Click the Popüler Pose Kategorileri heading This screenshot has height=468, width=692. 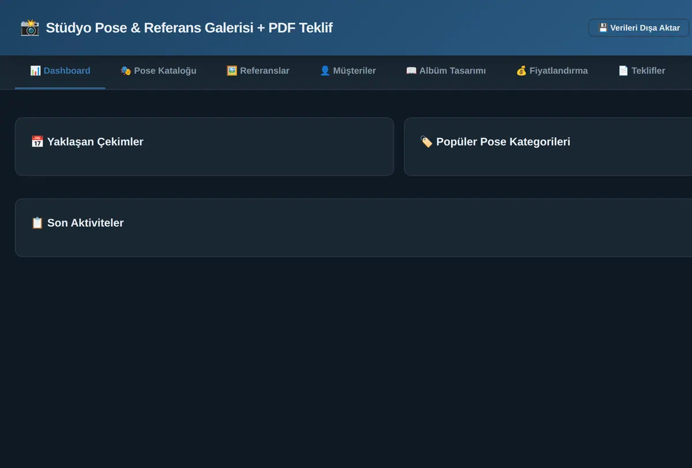tap(503, 142)
